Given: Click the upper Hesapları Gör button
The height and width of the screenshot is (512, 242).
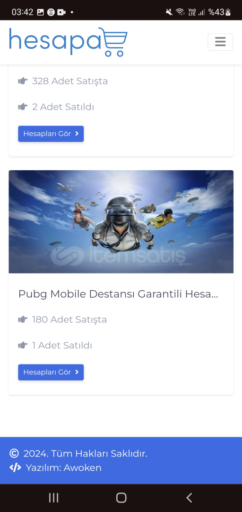Looking at the screenshot, I should (x=51, y=134).
